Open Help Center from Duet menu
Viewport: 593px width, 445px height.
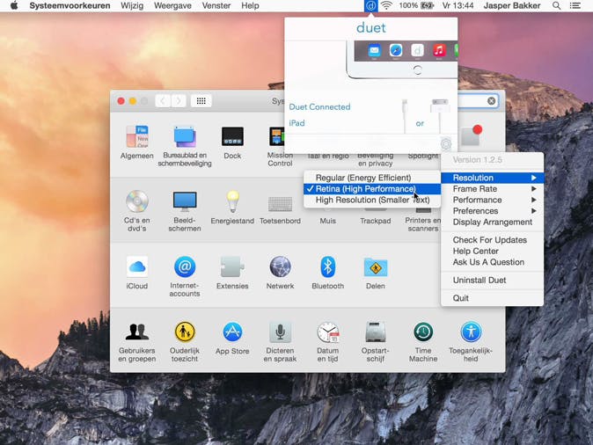point(493,251)
